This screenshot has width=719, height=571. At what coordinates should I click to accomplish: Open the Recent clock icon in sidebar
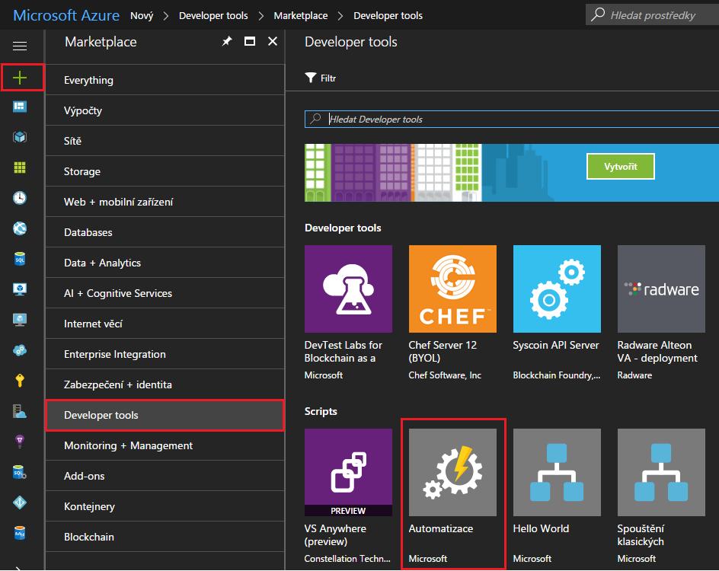tap(20, 198)
